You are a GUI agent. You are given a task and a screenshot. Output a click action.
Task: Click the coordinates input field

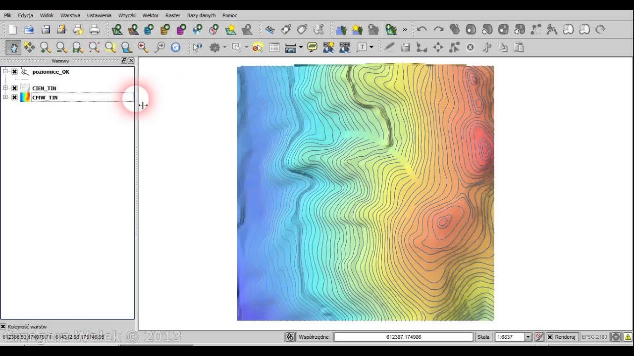coord(404,337)
